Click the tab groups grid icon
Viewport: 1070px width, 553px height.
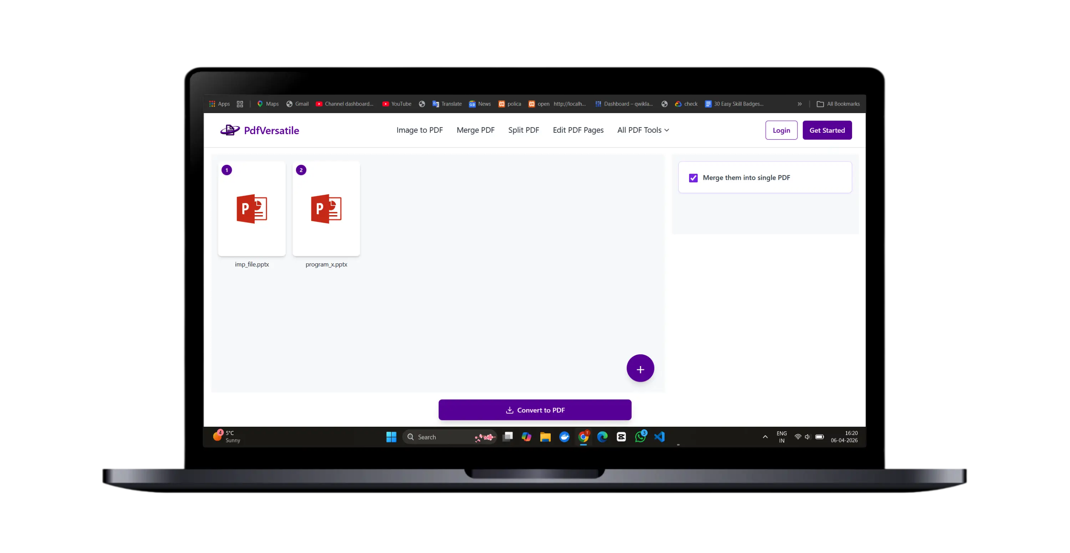240,104
